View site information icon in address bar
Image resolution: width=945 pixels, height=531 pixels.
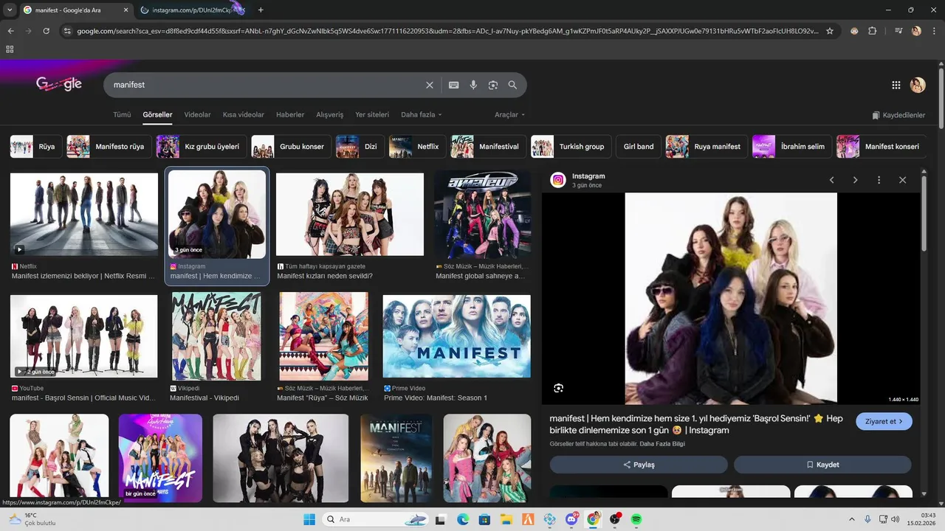tap(67, 31)
